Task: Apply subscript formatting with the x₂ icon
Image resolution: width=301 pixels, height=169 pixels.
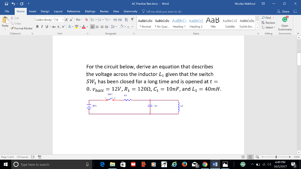Action: pos(58,27)
